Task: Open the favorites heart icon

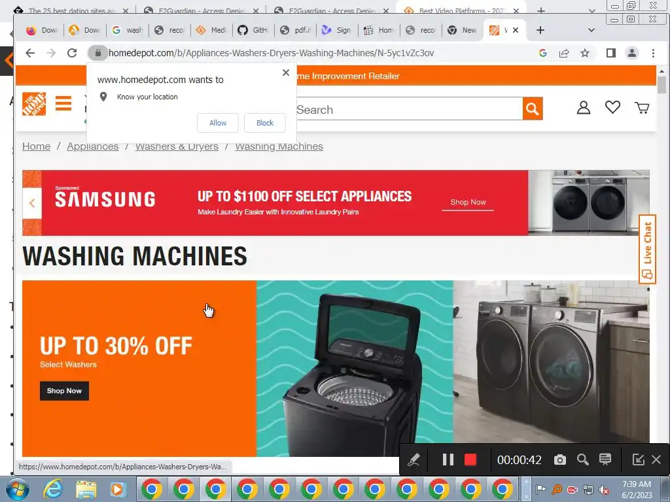Action: [x=612, y=107]
